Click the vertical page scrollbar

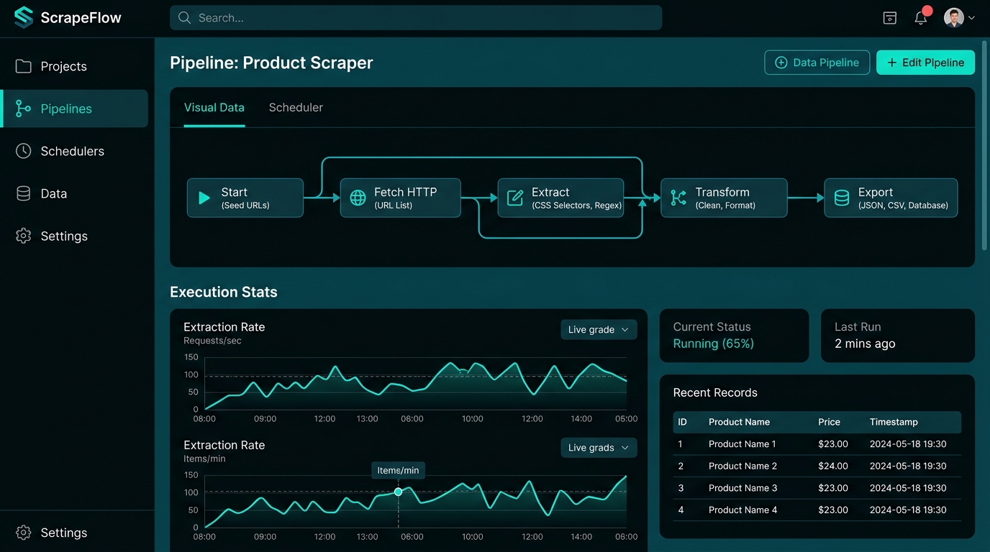[985, 144]
